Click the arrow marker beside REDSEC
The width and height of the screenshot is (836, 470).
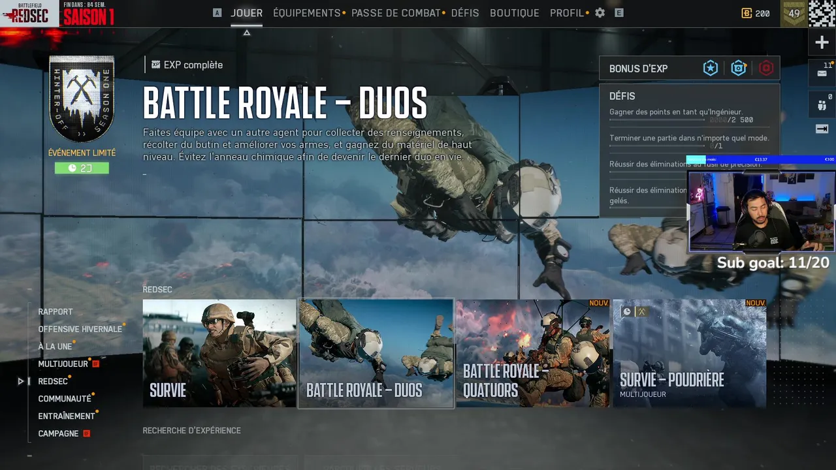tap(21, 381)
